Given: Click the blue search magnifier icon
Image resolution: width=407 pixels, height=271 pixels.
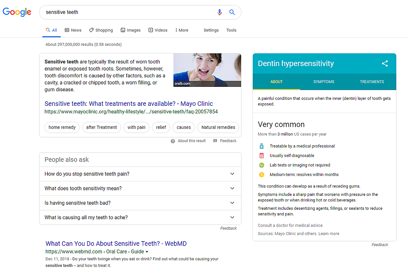Looking at the screenshot, I should pyautogui.click(x=232, y=12).
